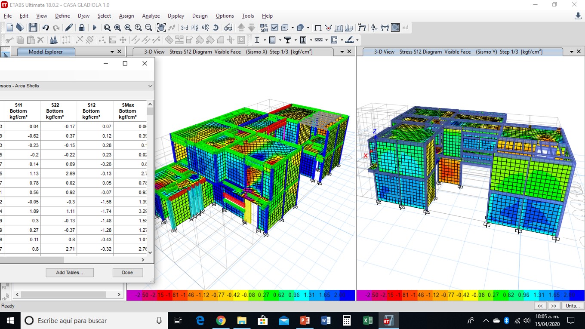Click the Sismo Y stress color legend bar
This screenshot has width=585, height=329.
[x=470, y=295]
